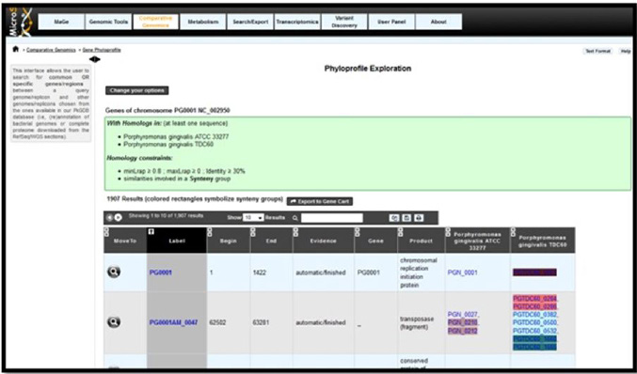Click sort icon on Begin column
Screen dimensions: 637x374
click(210, 231)
